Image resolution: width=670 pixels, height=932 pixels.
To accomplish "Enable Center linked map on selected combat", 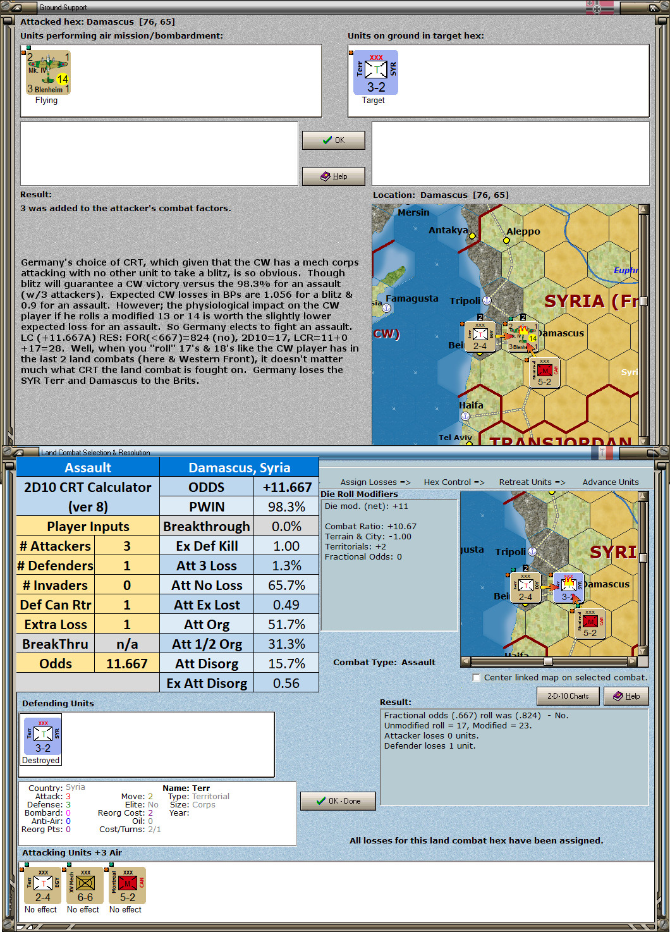I will [x=476, y=677].
